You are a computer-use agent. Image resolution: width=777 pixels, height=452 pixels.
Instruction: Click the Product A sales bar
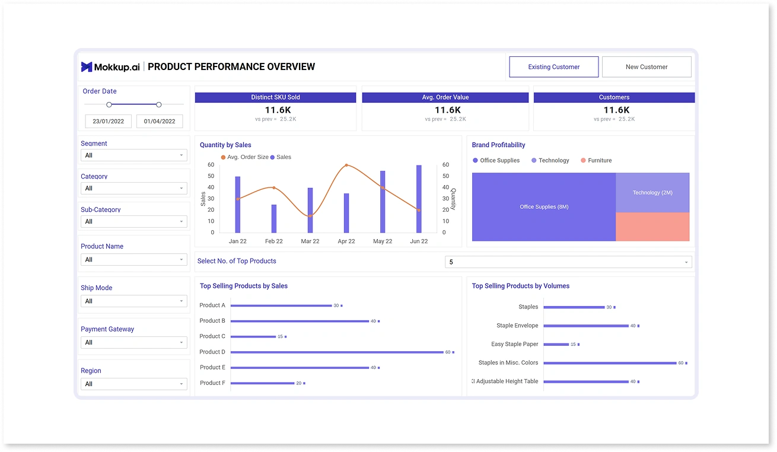tap(281, 305)
